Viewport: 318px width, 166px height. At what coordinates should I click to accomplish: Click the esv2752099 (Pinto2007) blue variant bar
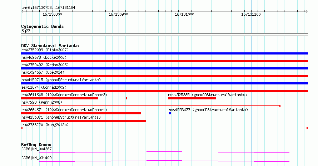tap(164, 53)
